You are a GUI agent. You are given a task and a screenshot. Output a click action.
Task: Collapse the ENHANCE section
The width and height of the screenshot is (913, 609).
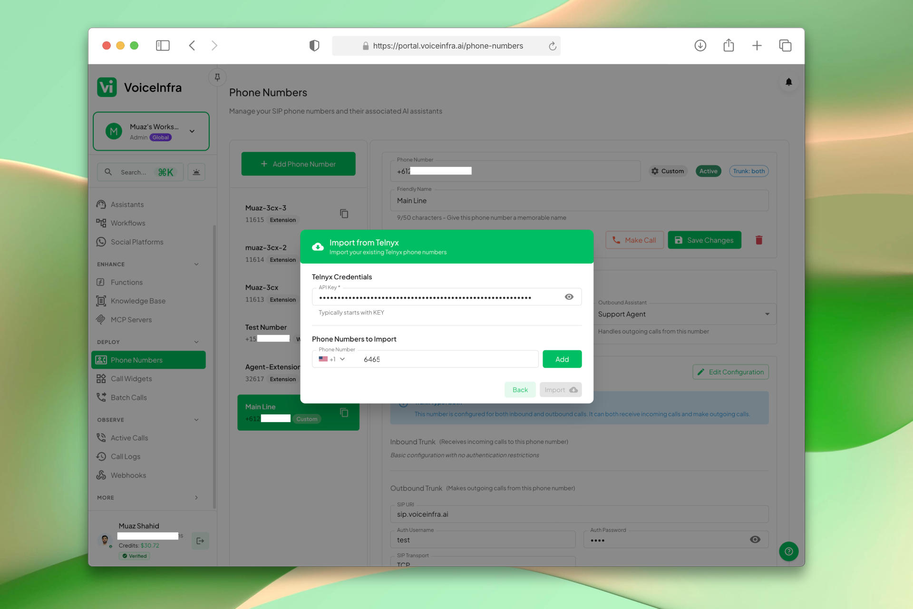[x=196, y=265]
